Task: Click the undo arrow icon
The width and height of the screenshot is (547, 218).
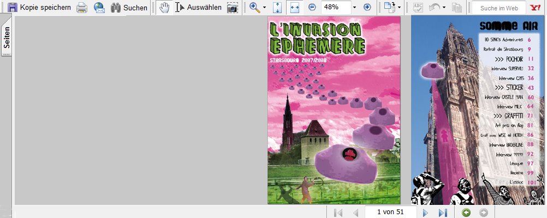Action: pos(435,7)
